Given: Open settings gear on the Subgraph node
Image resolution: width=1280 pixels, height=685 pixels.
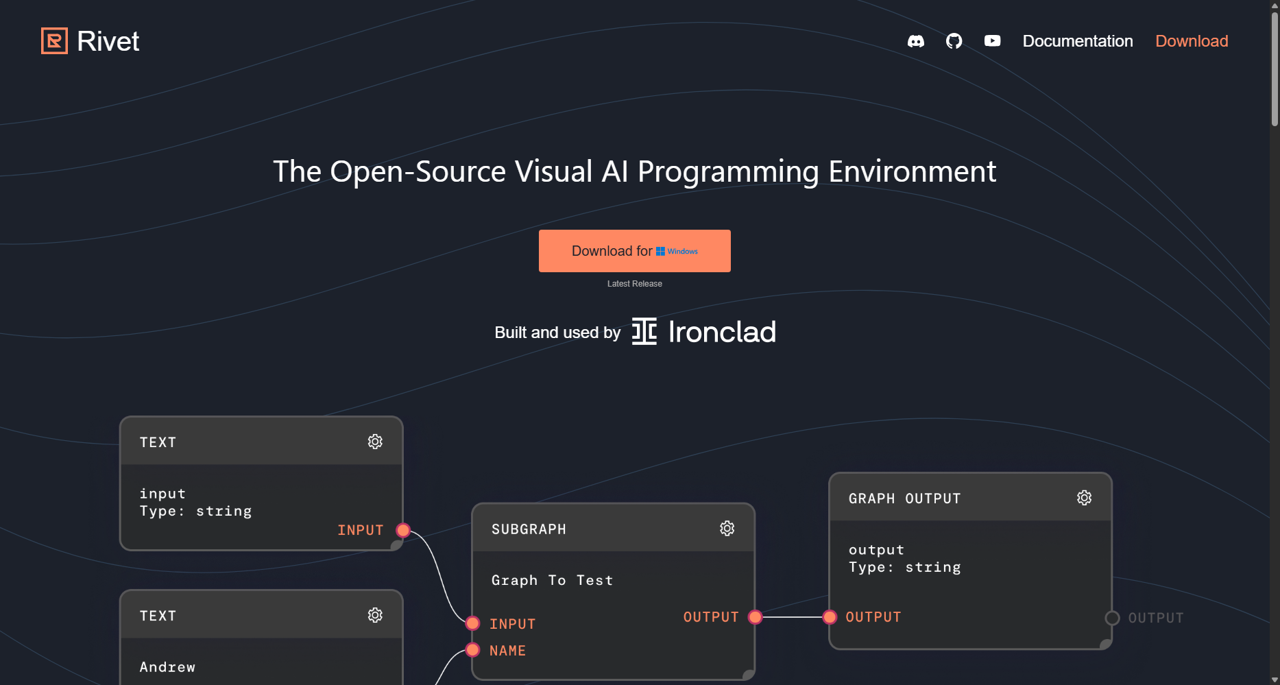Looking at the screenshot, I should coord(727,528).
